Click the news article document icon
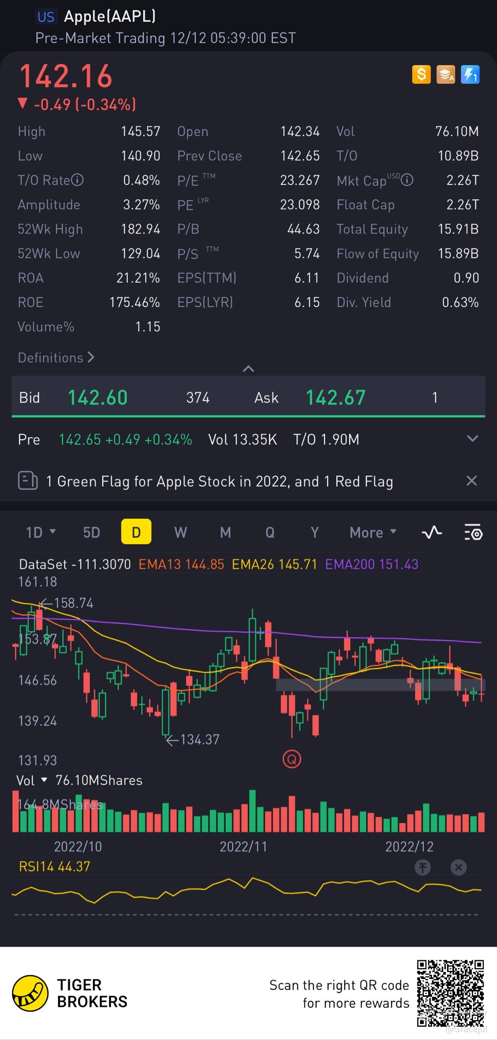The image size is (497, 1040). [x=28, y=481]
